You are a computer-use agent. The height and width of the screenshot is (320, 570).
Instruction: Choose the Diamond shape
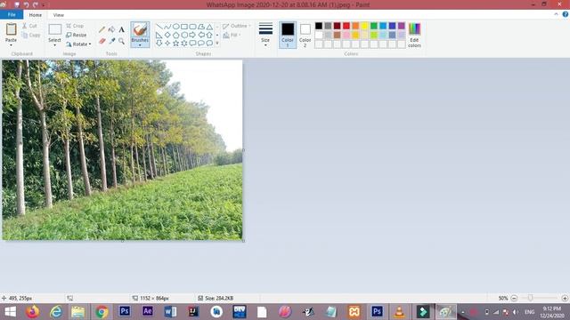point(167,35)
